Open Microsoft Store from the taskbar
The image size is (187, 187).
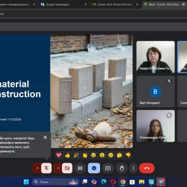[132, 182]
